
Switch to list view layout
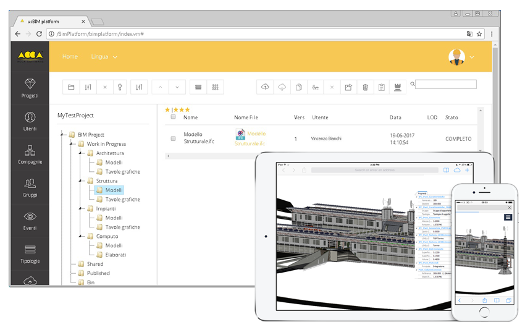[x=198, y=87]
